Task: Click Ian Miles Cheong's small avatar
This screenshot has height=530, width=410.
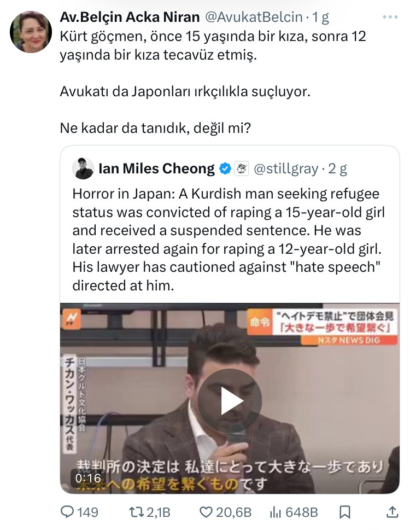Action: tap(83, 168)
